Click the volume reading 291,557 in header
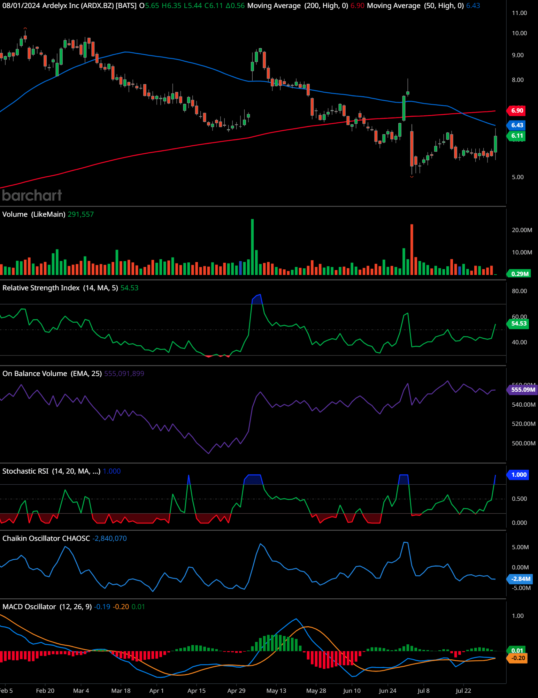Image resolution: width=538 pixels, height=698 pixels. coord(80,214)
